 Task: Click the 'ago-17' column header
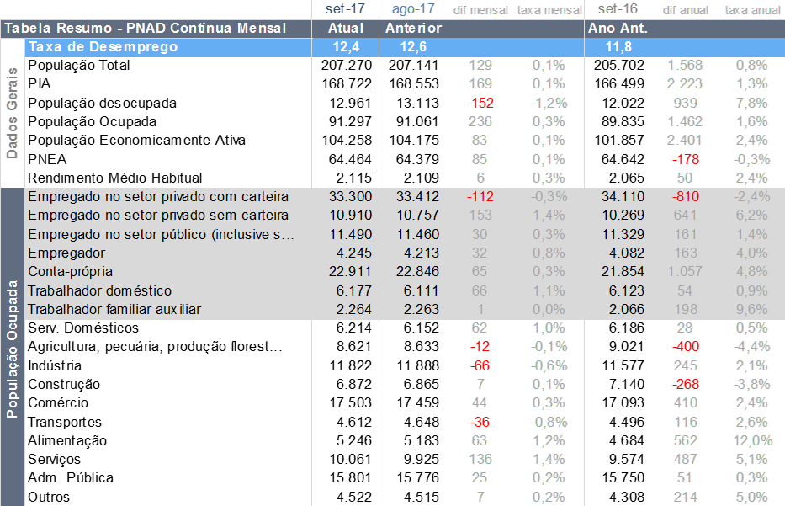[x=413, y=9]
